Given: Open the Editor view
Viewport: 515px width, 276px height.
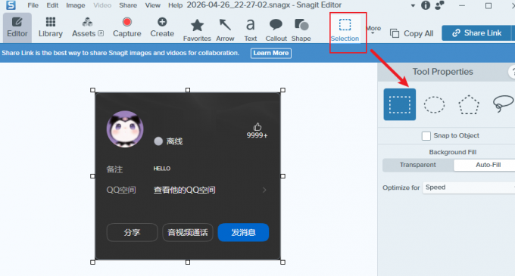Looking at the screenshot, I should (x=17, y=28).
